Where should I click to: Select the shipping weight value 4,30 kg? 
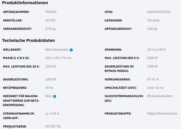coord(50,29)
